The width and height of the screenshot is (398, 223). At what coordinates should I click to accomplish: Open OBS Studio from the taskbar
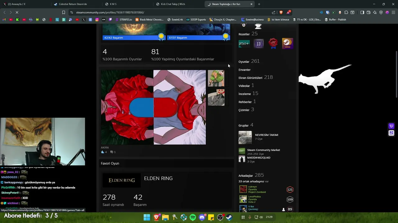coord(220,217)
